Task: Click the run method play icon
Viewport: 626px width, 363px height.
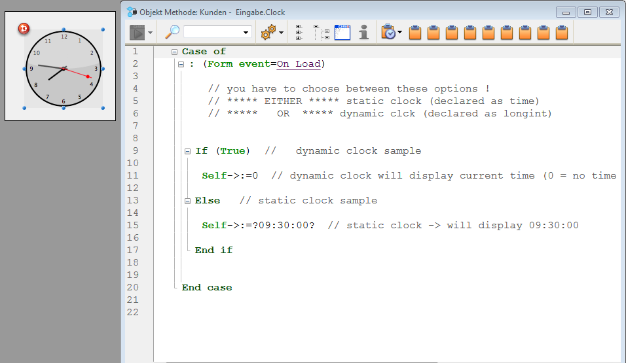Action: tap(137, 32)
